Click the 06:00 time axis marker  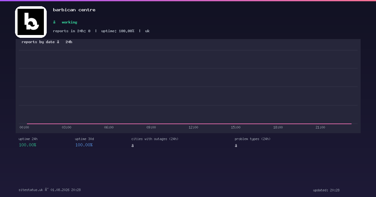[109, 127]
